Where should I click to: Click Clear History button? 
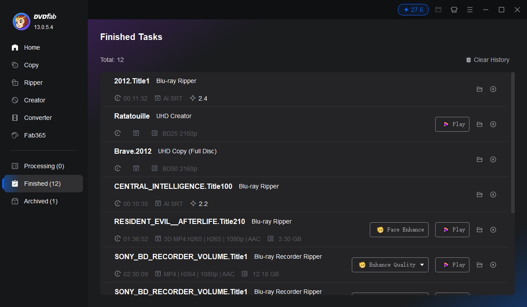point(487,60)
